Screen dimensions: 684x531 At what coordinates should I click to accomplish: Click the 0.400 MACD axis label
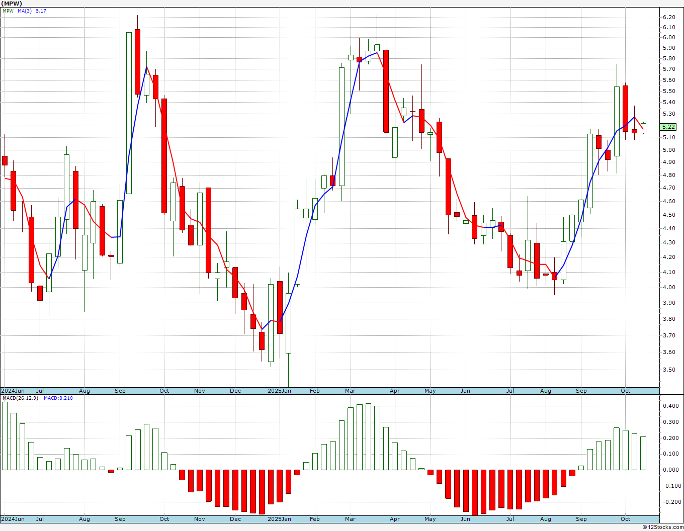[670, 406]
